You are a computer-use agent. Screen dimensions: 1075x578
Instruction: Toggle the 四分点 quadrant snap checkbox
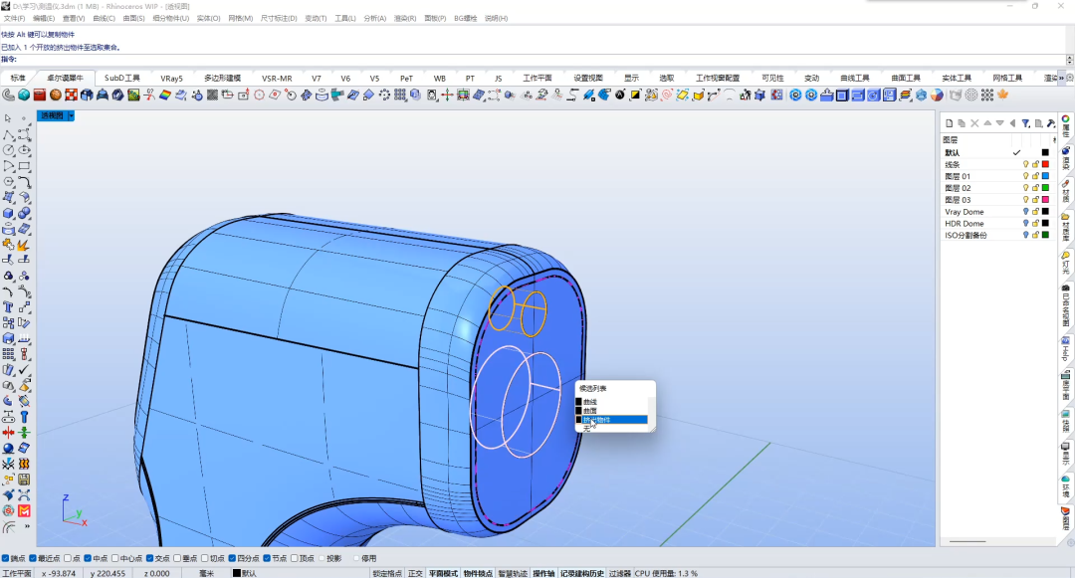click(x=232, y=559)
